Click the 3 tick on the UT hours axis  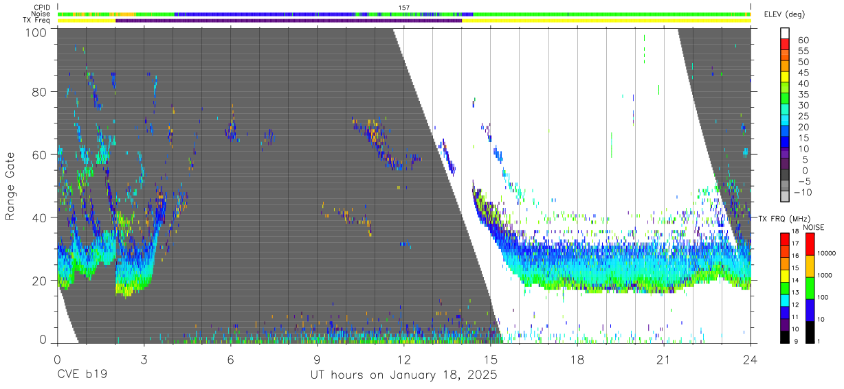pyautogui.click(x=144, y=359)
